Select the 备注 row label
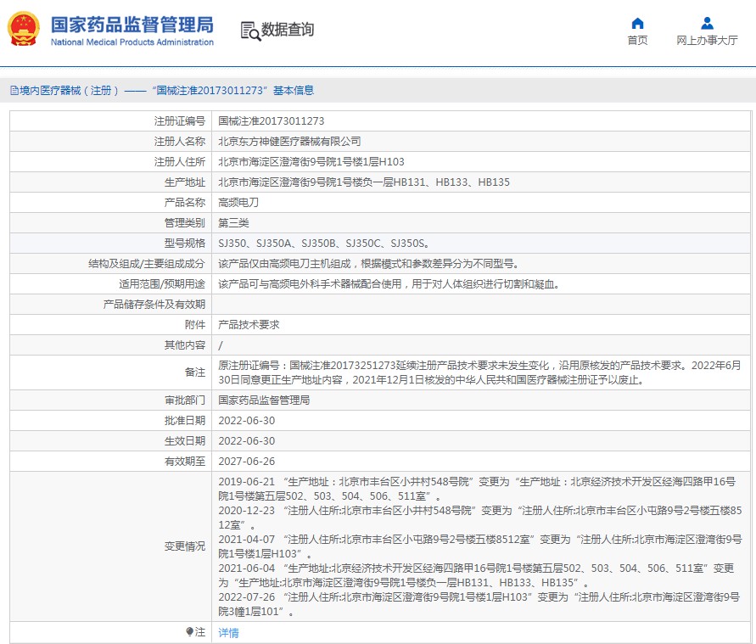The height and width of the screenshot is (644, 756). (195, 372)
